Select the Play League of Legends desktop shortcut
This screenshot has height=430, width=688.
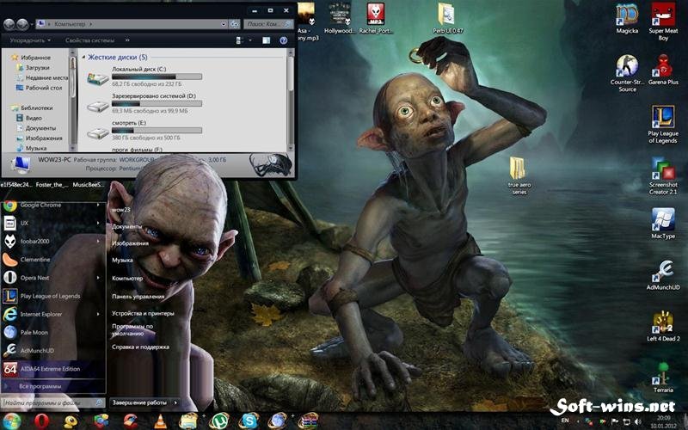click(x=662, y=125)
